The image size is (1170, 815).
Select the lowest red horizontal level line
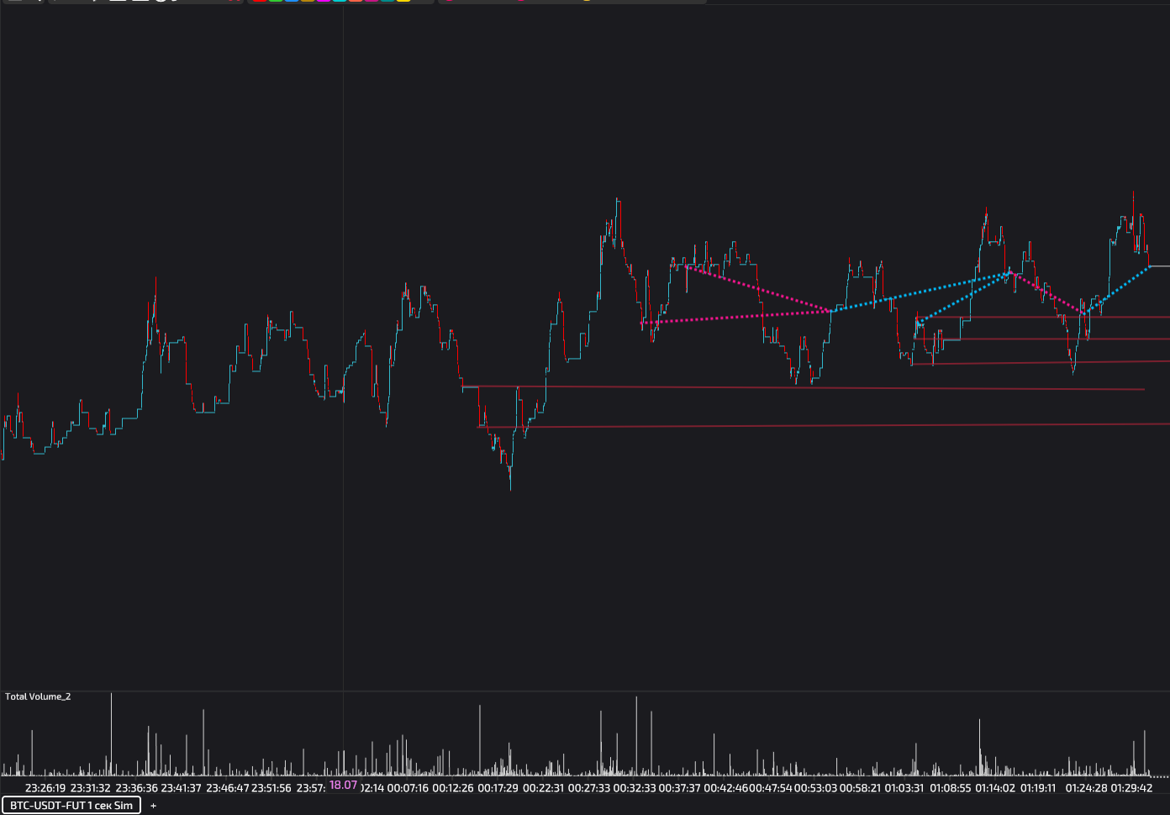point(841,426)
